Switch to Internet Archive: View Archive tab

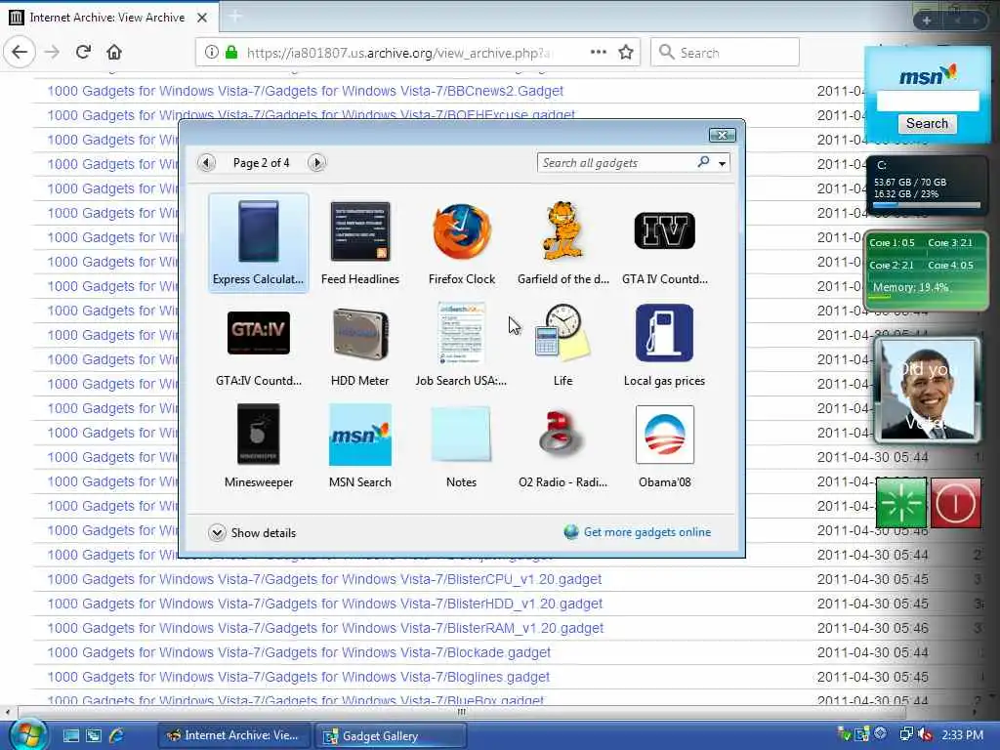pos(107,18)
